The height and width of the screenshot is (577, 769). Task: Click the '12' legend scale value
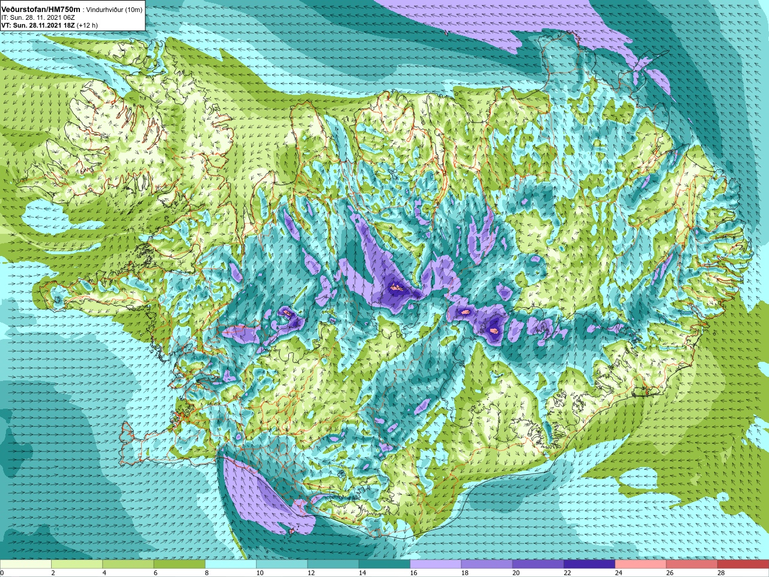click(311, 573)
